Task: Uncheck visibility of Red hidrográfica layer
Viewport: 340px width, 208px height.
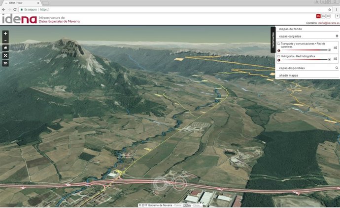Action: (330, 60)
